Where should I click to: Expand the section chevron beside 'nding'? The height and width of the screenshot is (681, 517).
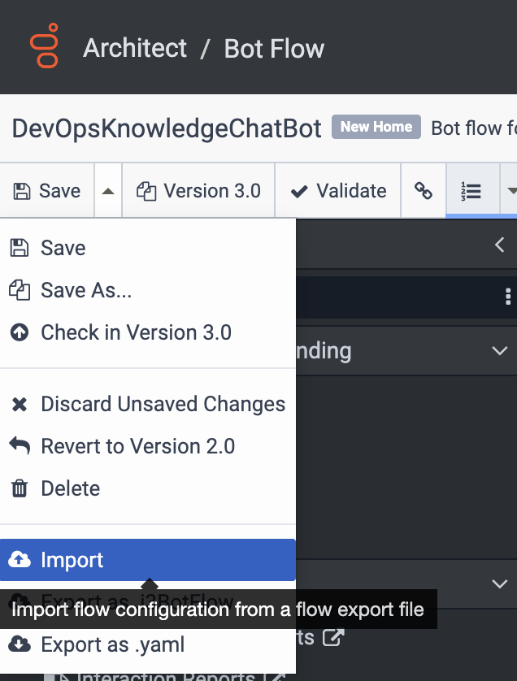(499, 351)
